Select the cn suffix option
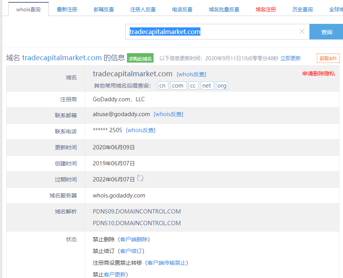343x278 pixels. pos(163,86)
